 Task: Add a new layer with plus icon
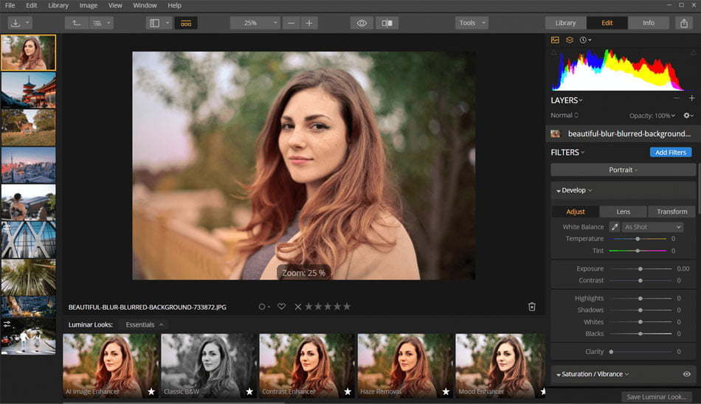(691, 98)
